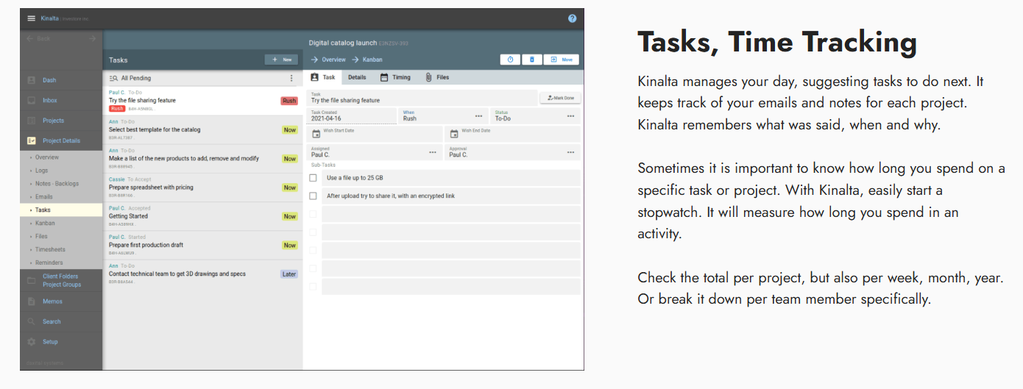1023x389 pixels.
Task: Open the hamburger menu beside Kinalta
Action: (x=31, y=18)
